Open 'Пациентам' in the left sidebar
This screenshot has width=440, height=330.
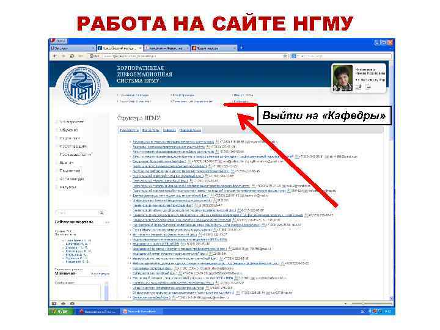pyautogui.click(x=70, y=170)
